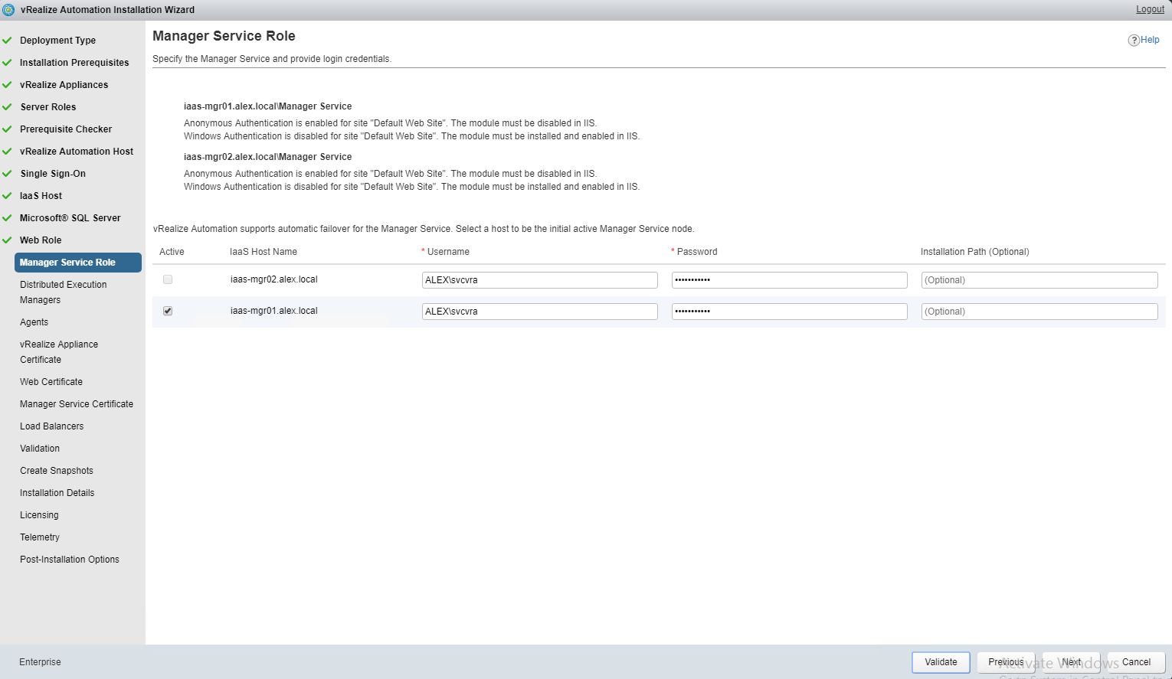Click the Password field for iaas-mgr01.alex.local
The width and height of the screenshot is (1172, 679).
(789, 312)
